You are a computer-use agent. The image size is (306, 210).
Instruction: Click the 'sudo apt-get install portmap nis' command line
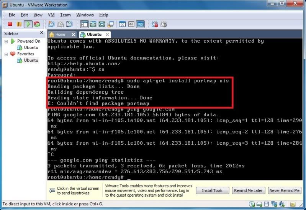pos(138,81)
